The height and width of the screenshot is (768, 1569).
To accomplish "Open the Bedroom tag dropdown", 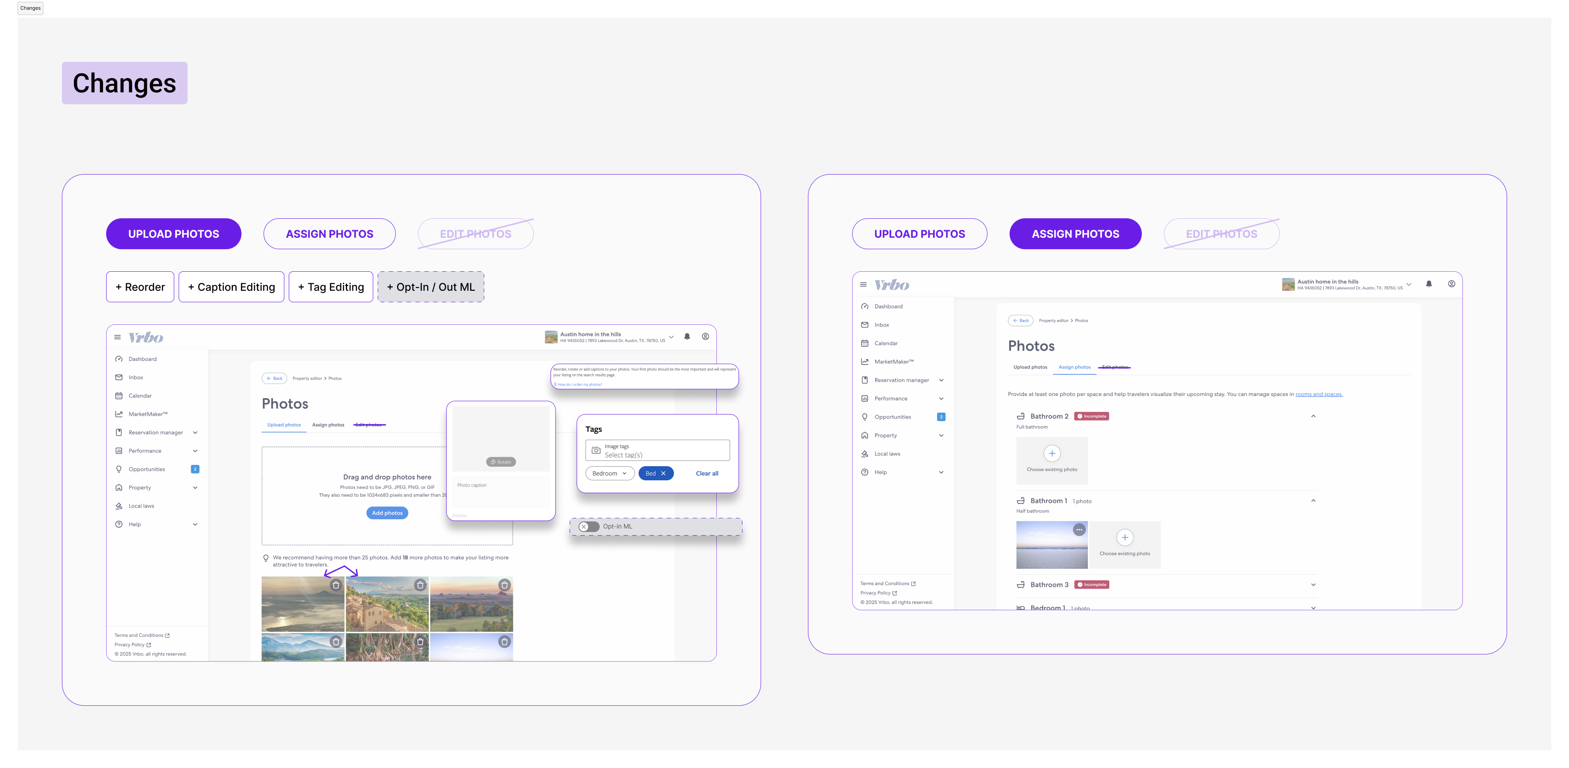I will (x=610, y=473).
